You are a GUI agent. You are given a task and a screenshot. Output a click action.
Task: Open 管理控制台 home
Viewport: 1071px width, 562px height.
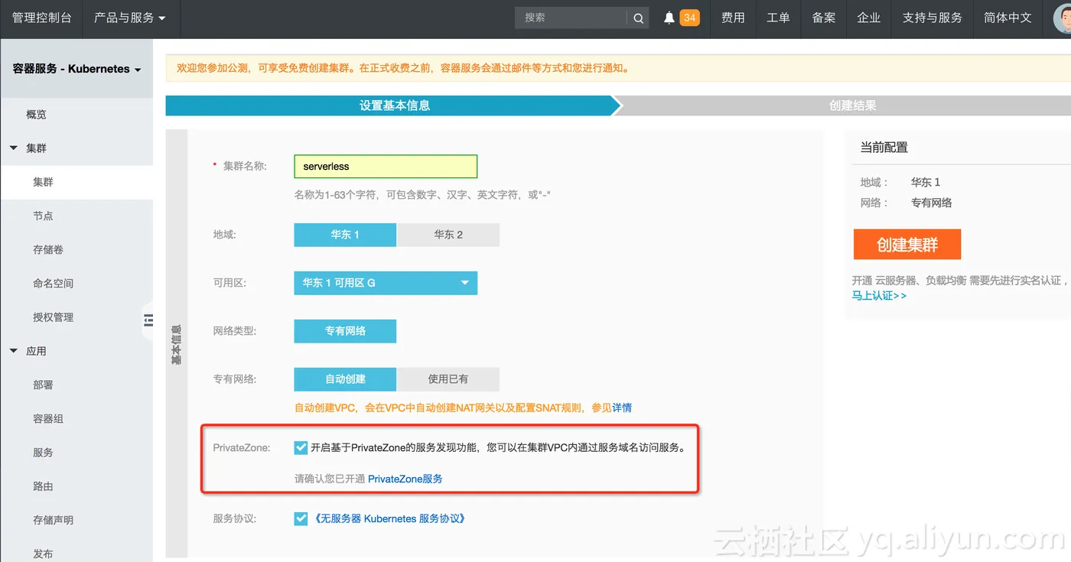(42, 18)
